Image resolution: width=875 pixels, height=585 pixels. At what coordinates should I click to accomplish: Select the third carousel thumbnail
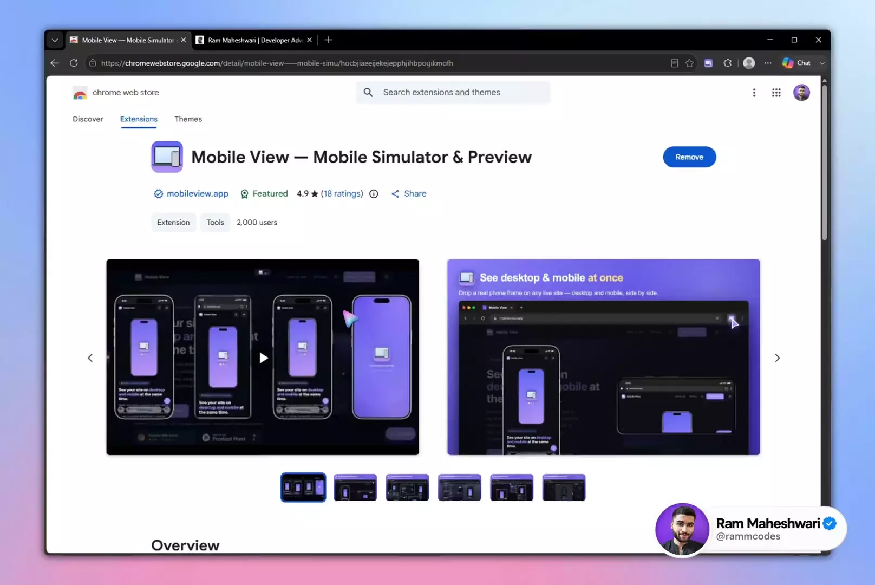coord(407,487)
